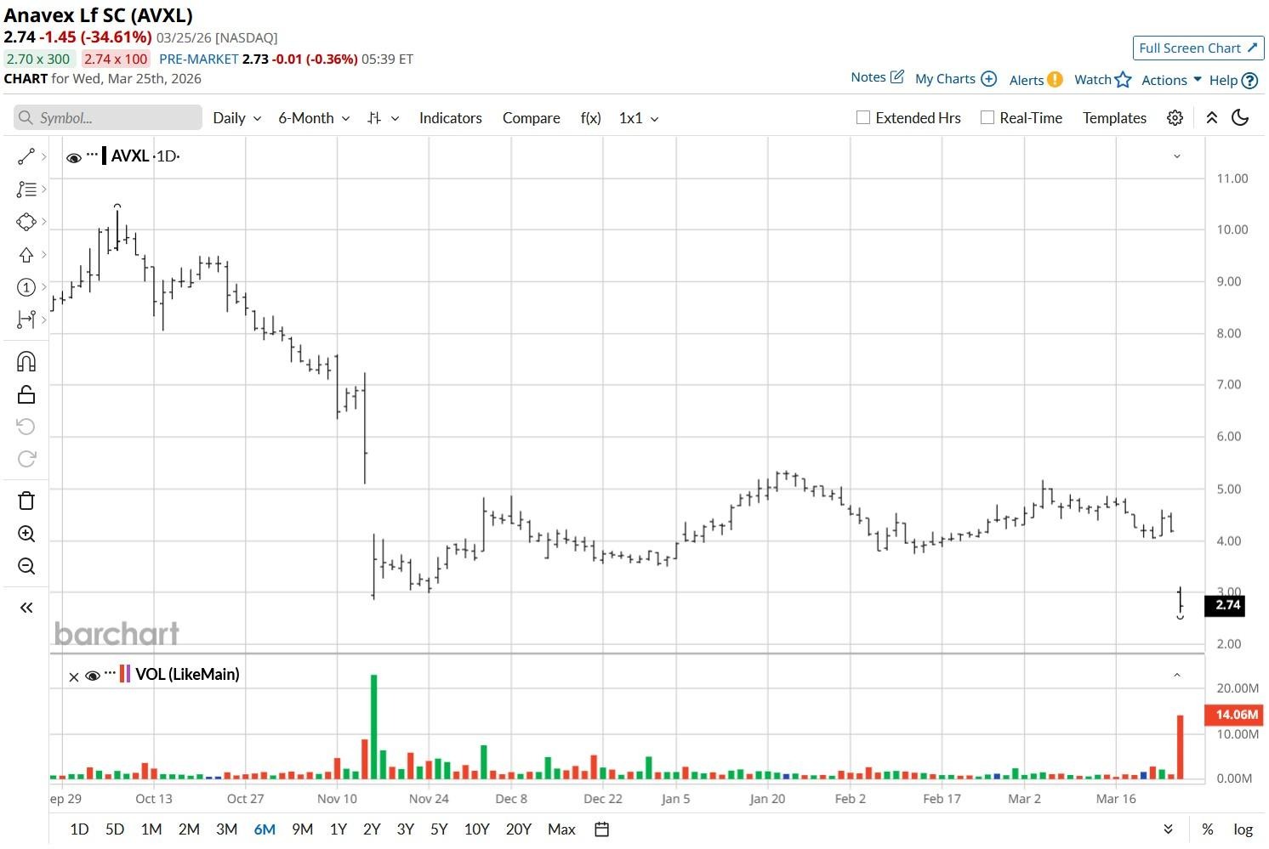Screen dimensions: 1269x849
Task: Enable the Real-Time checkbox
Action: point(987,118)
